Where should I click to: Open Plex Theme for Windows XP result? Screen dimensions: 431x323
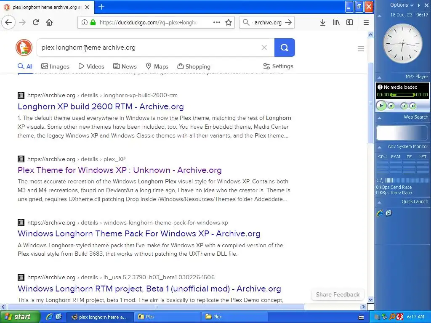(120, 170)
